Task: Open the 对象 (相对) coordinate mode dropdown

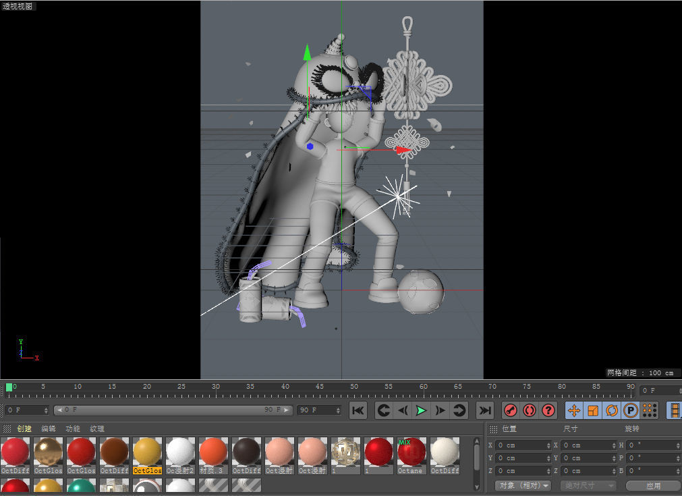Action: point(523,485)
